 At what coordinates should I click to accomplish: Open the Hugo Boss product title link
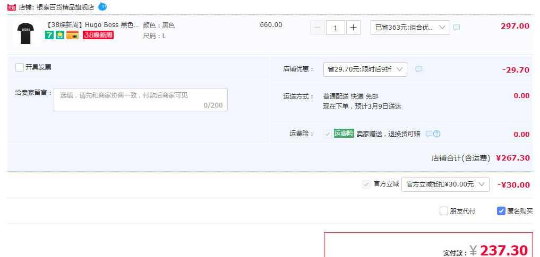pos(92,25)
